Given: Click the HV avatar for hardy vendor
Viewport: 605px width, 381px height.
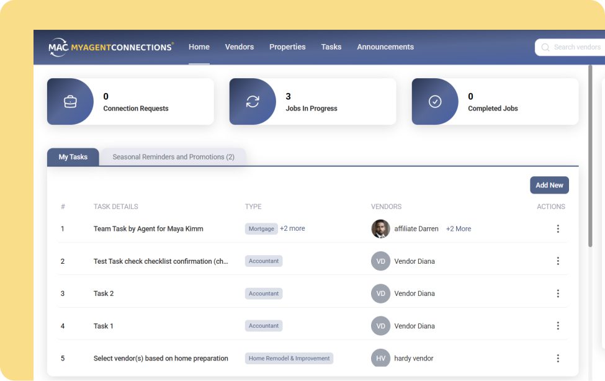Looking at the screenshot, I should coord(380,358).
